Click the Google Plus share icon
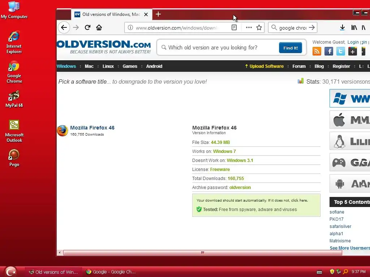This screenshot has height=277, width=370. pyautogui.click(x=353, y=51)
